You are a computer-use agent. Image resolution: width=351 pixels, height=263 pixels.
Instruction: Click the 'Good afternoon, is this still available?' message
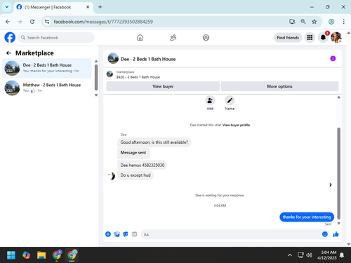(154, 142)
